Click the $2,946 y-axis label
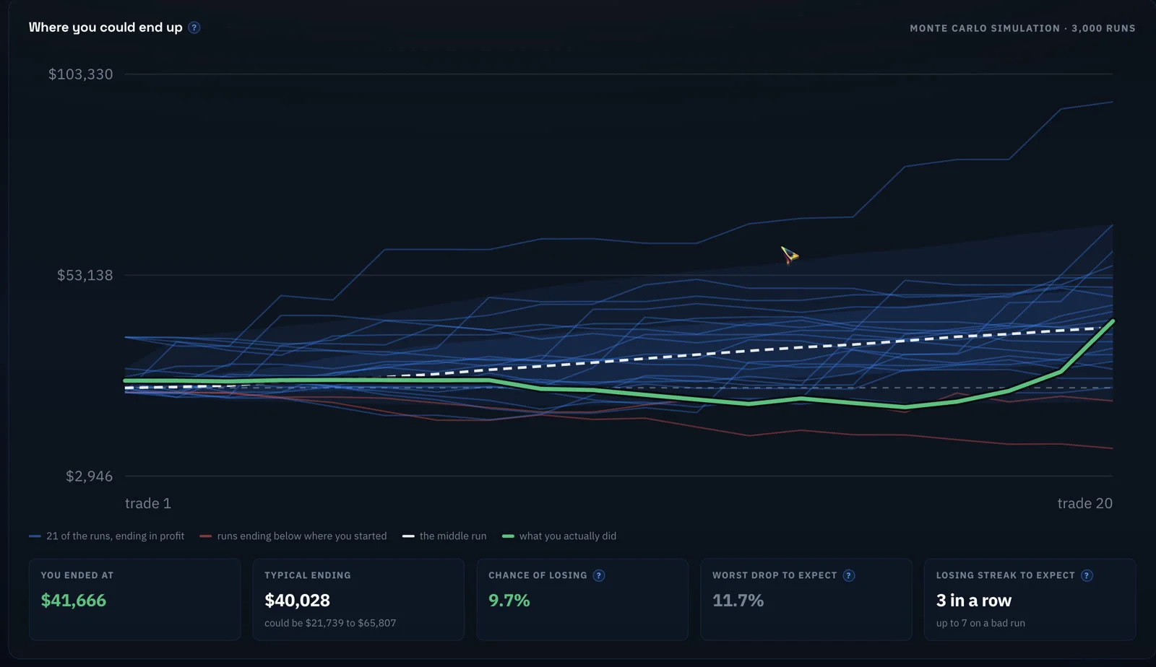This screenshot has height=667, width=1156. [89, 476]
